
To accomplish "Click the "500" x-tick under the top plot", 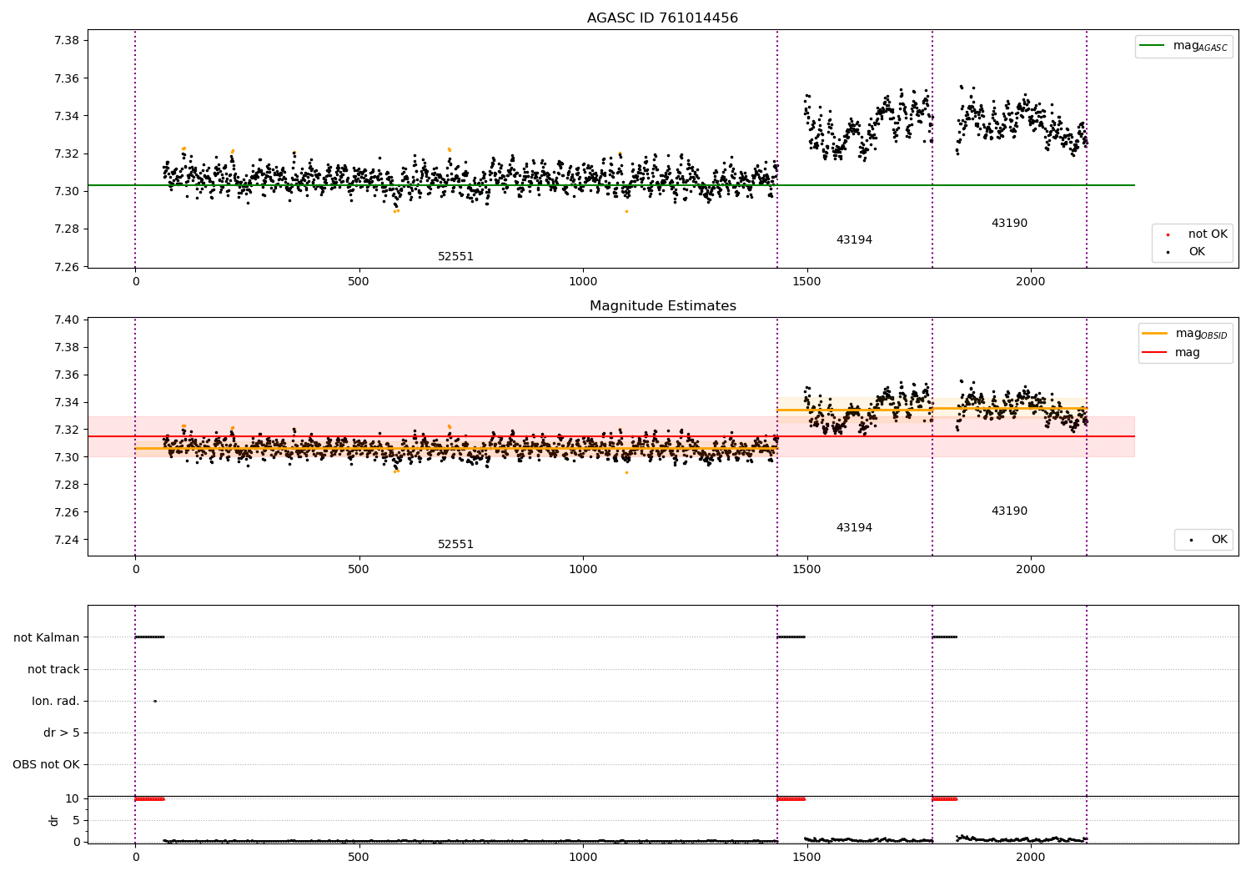I will point(359,282).
